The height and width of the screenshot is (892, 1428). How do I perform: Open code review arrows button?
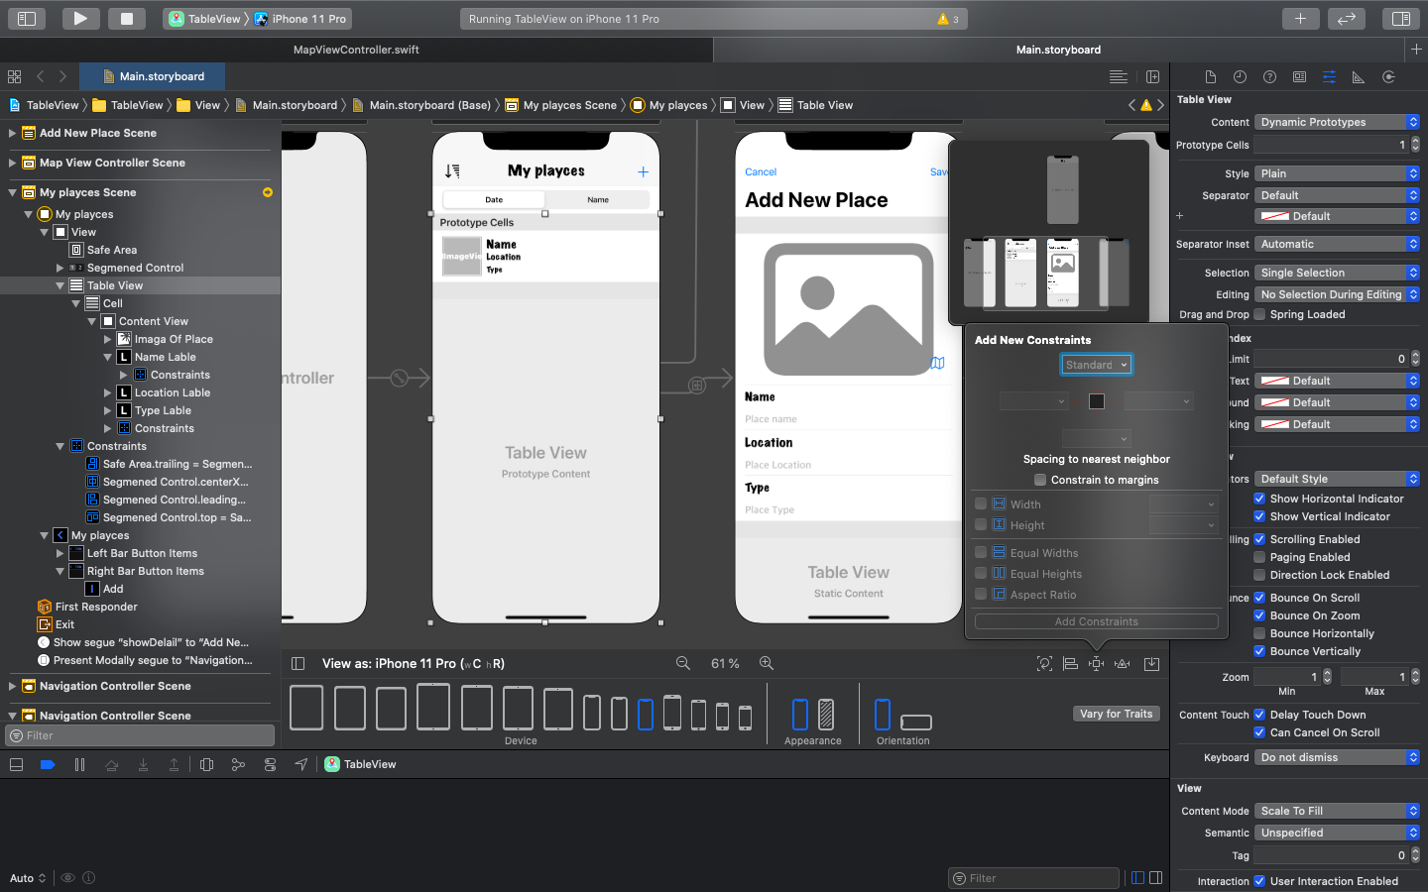(1347, 18)
